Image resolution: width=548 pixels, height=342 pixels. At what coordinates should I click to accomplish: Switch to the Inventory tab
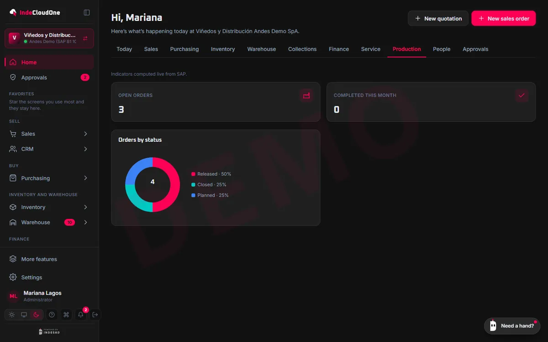click(x=223, y=49)
